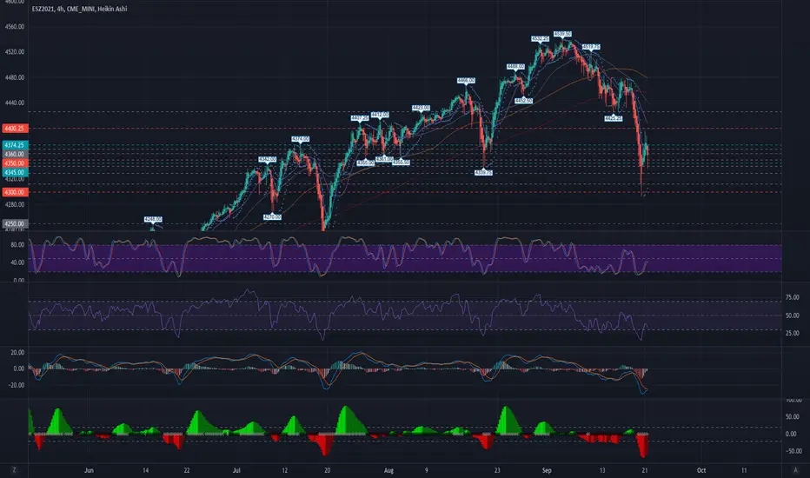Click the 4374.00 pivot label on chart
Viewport: 810px width, 478px height.
coord(300,139)
